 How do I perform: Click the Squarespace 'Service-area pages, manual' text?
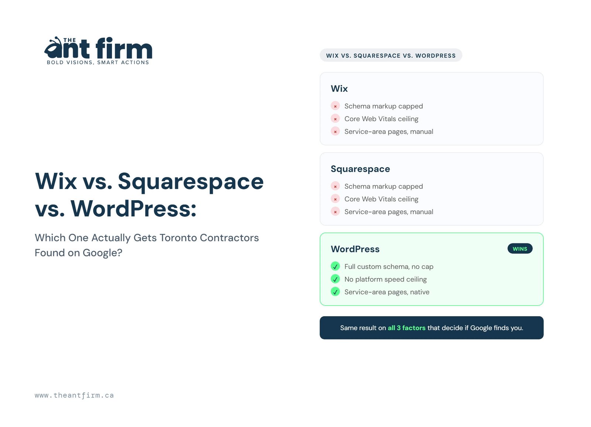[x=389, y=212]
